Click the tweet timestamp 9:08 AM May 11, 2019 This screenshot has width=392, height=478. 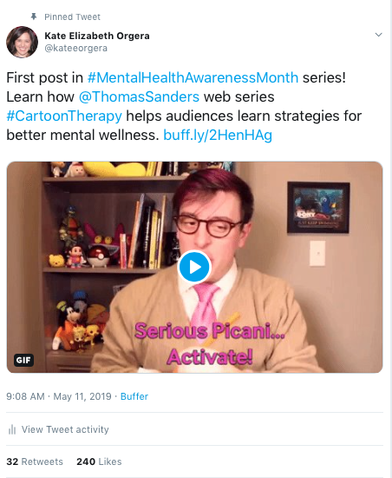[59, 396]
